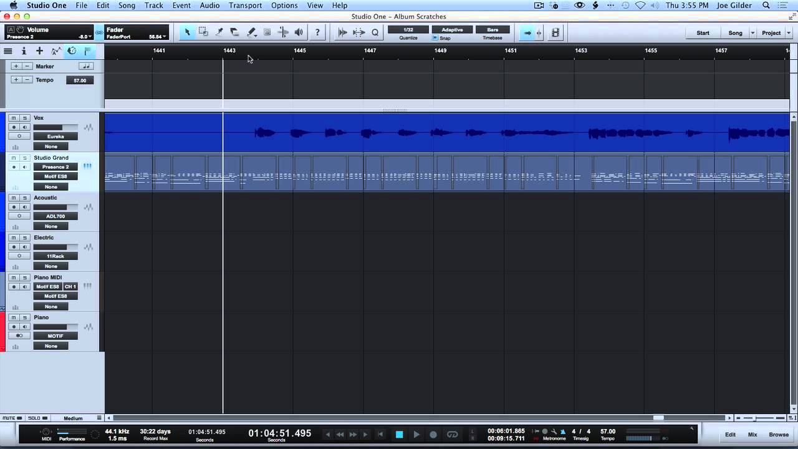Screen dimensions: 798x449
Task: Select the Mute tool
Action: click(x=267, y=32)
